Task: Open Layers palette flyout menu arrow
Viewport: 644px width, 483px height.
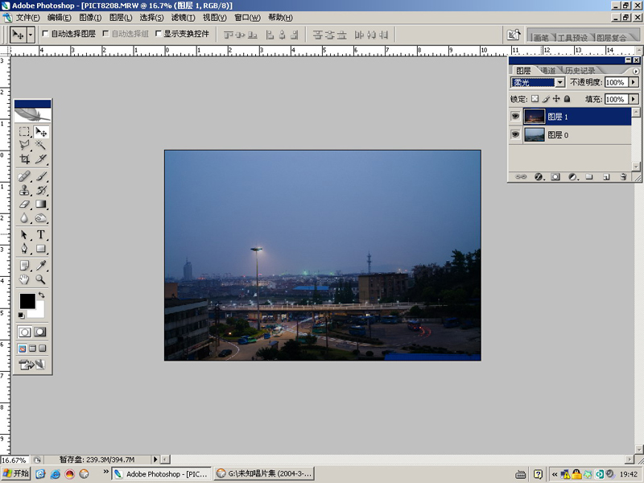Action: coord(636,71)
